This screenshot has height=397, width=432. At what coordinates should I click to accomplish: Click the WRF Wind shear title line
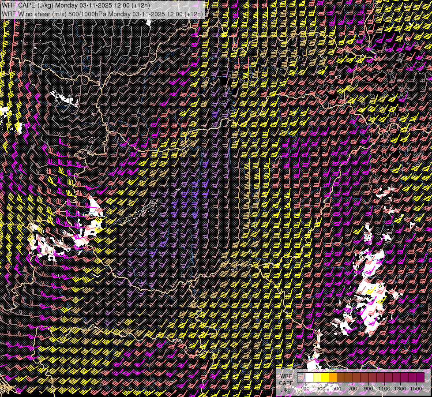click(x=102, y=14)
